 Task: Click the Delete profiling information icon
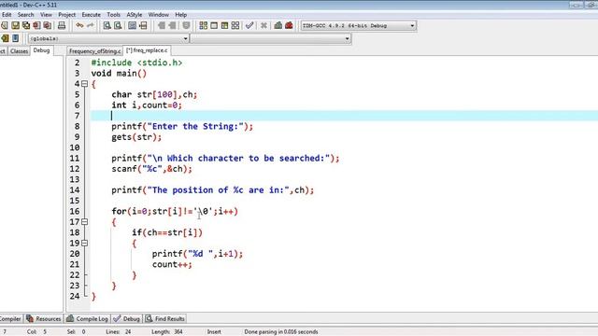[x=289, y=25]
